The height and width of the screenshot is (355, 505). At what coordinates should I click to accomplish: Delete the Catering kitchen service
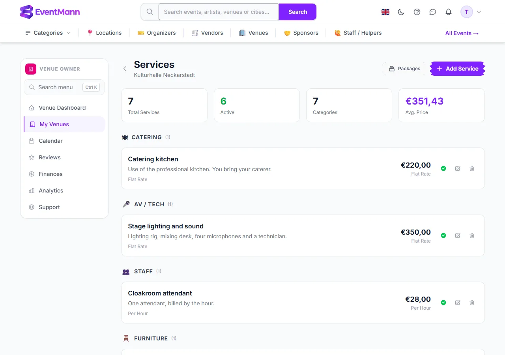pos(472,168)
